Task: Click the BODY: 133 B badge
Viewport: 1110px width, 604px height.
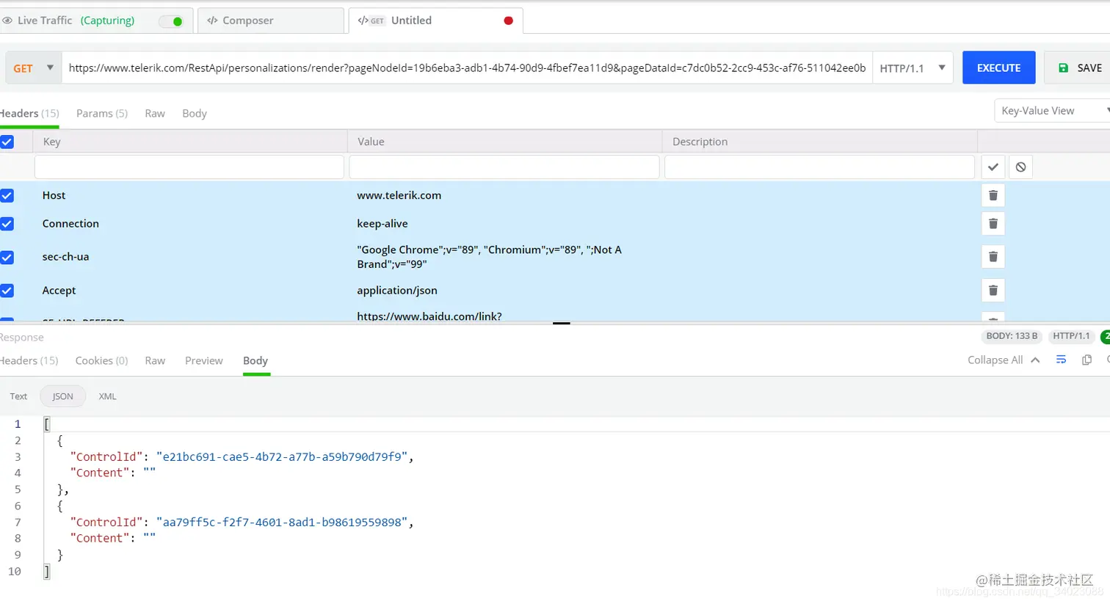Action: (x=1012, y=336)
